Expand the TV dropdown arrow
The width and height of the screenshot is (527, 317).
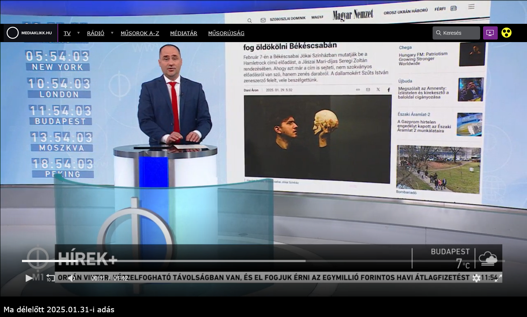tap(78, 33)
